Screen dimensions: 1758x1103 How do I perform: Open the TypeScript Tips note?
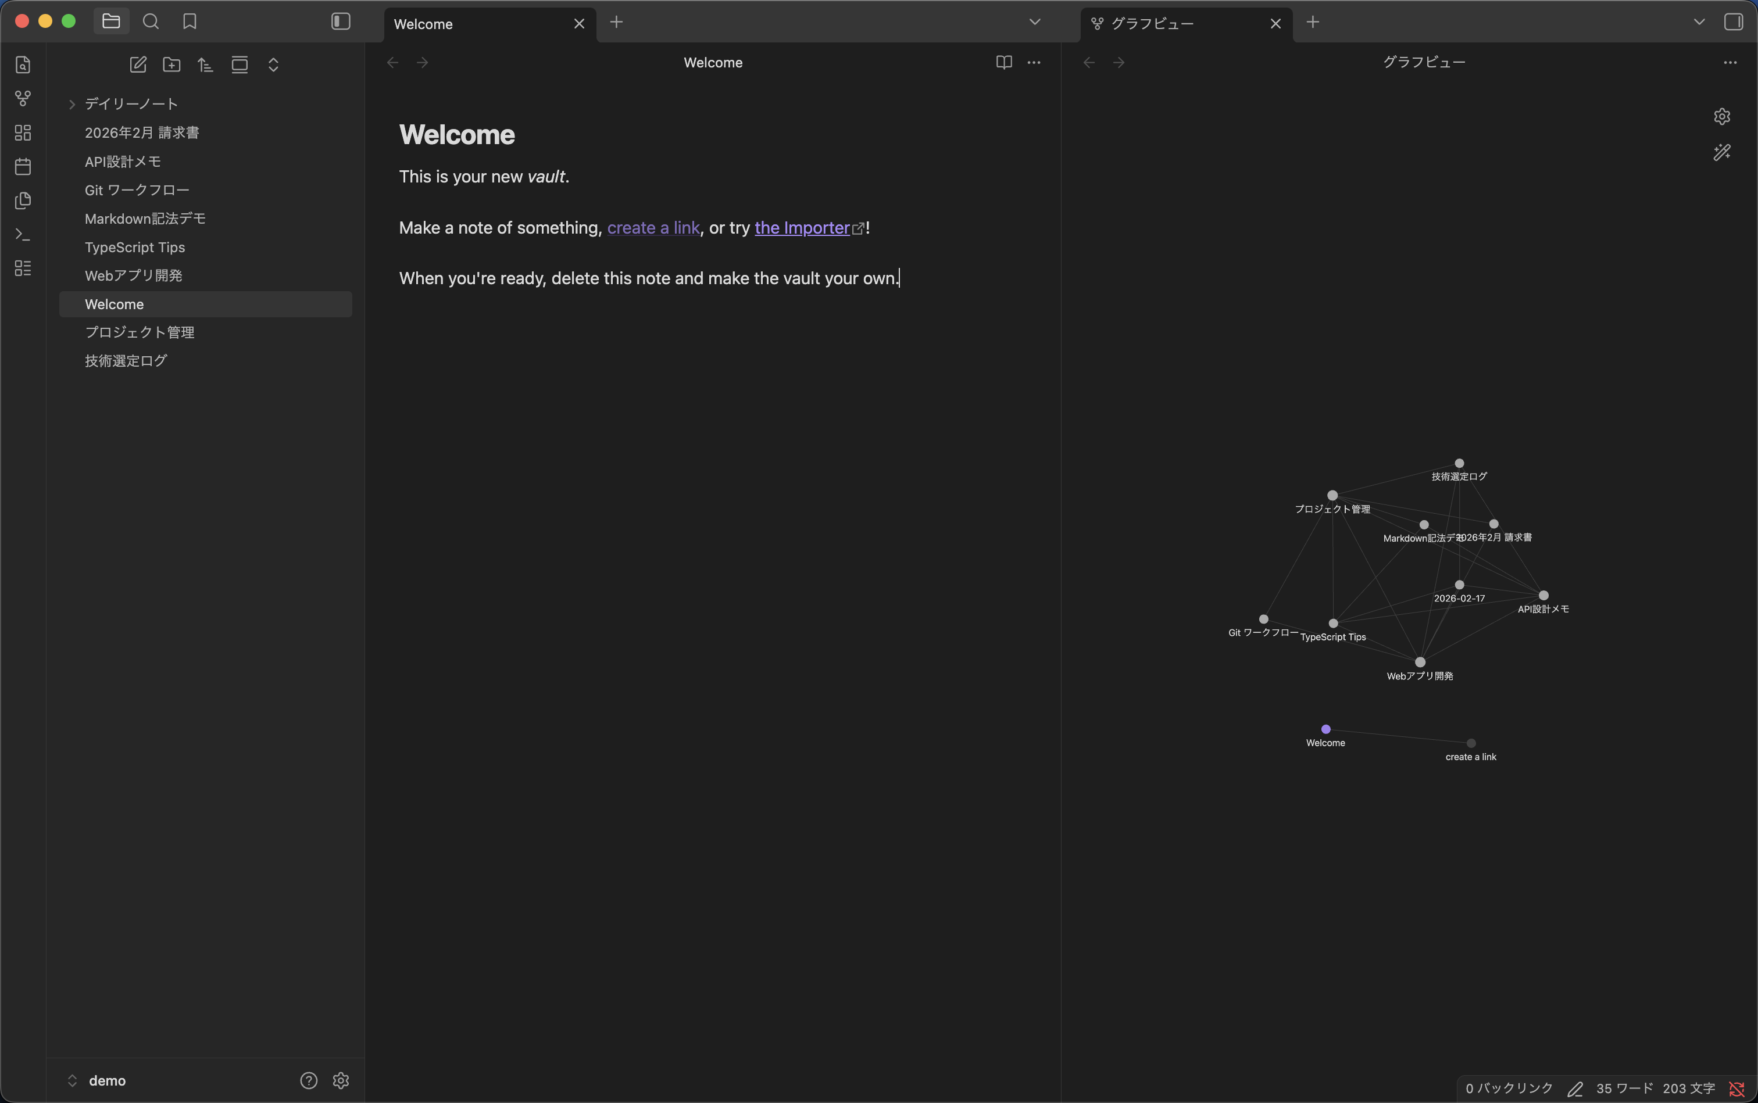135,248
